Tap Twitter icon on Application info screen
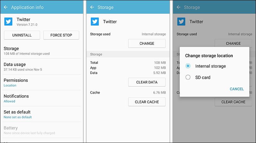Viewport: 256px width, 143px height. click(x=8, y=21)
